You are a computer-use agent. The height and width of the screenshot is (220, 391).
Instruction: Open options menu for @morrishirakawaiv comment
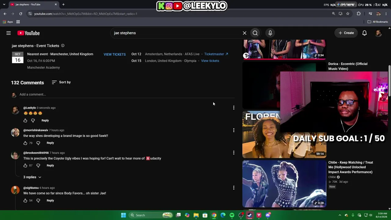point(234,130)
